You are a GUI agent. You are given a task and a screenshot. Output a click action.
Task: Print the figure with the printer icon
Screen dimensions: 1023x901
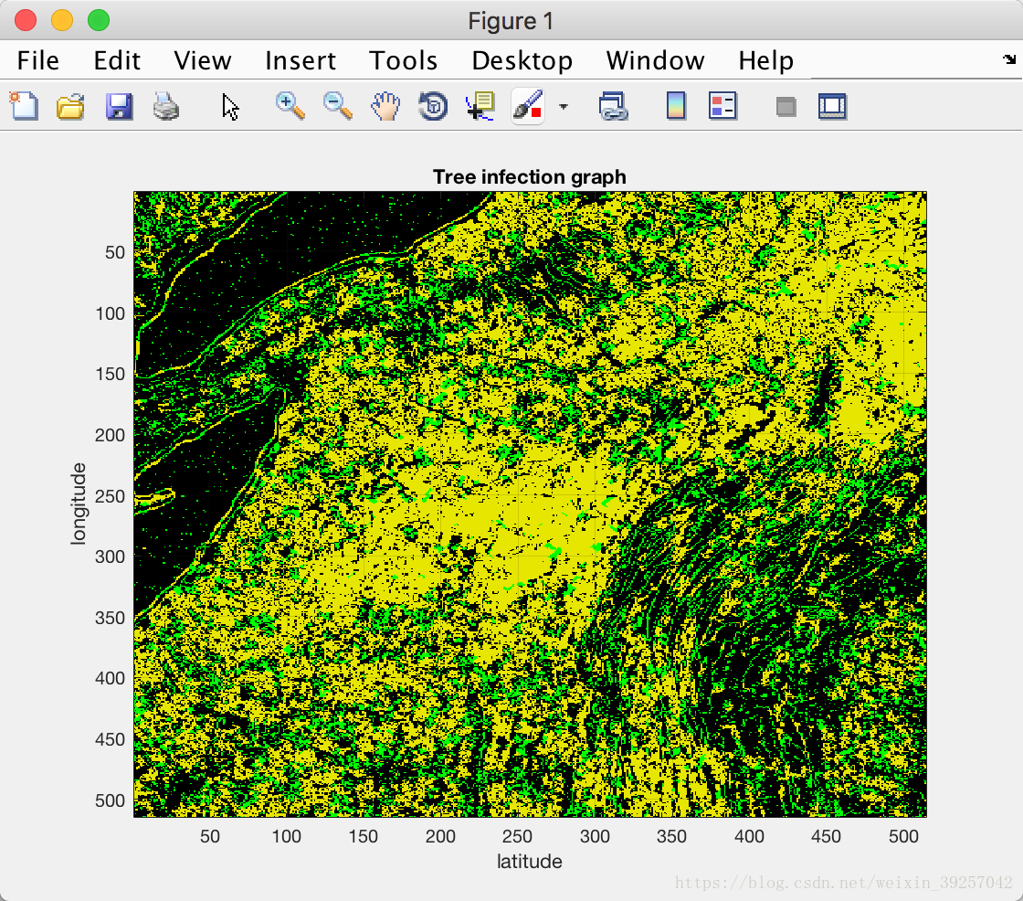(x=165, y=106)
